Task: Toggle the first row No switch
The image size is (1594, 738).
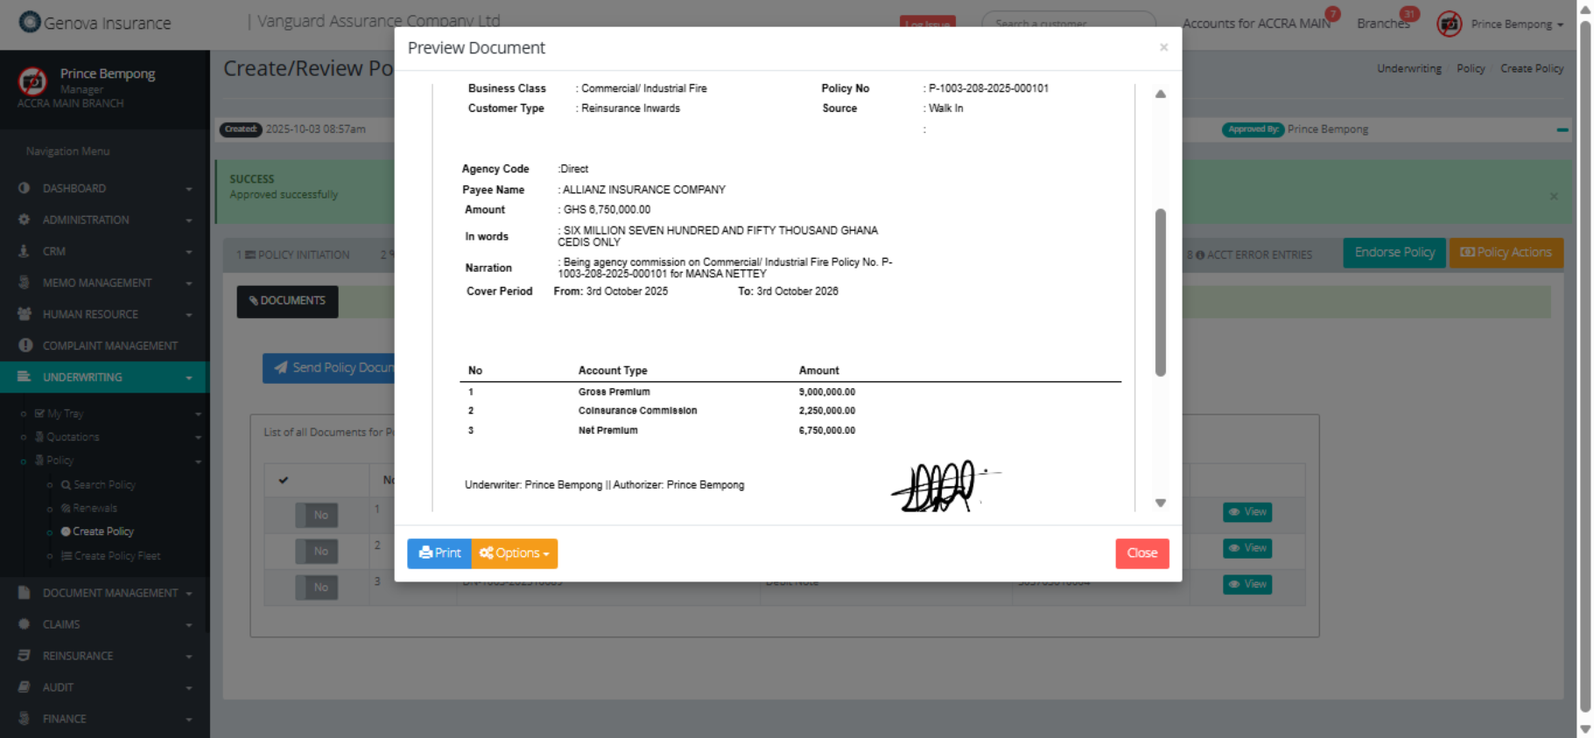Action: (x=316, y=515)
